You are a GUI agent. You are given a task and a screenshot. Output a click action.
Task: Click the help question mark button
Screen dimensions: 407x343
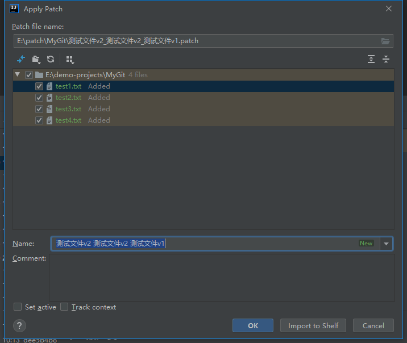pos(19,325)
